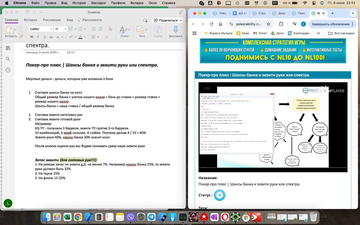Viewport: 360px width, 225px height.
Task: Click the Chrome home button
Action: (220, 24)
